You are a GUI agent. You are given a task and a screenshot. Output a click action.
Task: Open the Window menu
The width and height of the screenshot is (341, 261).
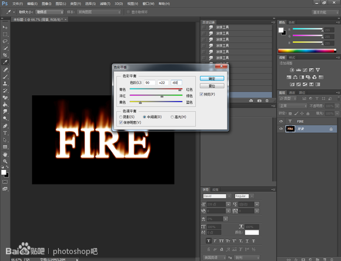point(148,4)
